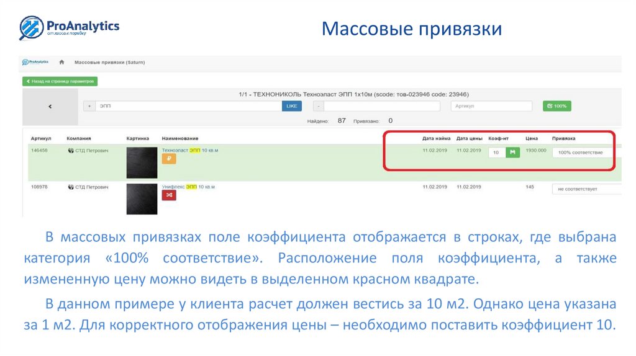Screen dimensions: 636x356
Task: Click price 1930.000 in first row
Action: click(x=536, y=150)
